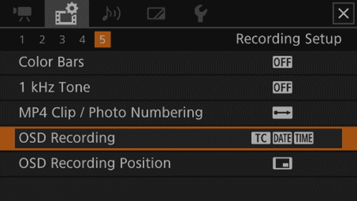Toggle the 1 kHz Tone OFF indicator
This screenshot has height=201, width=357.
point(282,88)
